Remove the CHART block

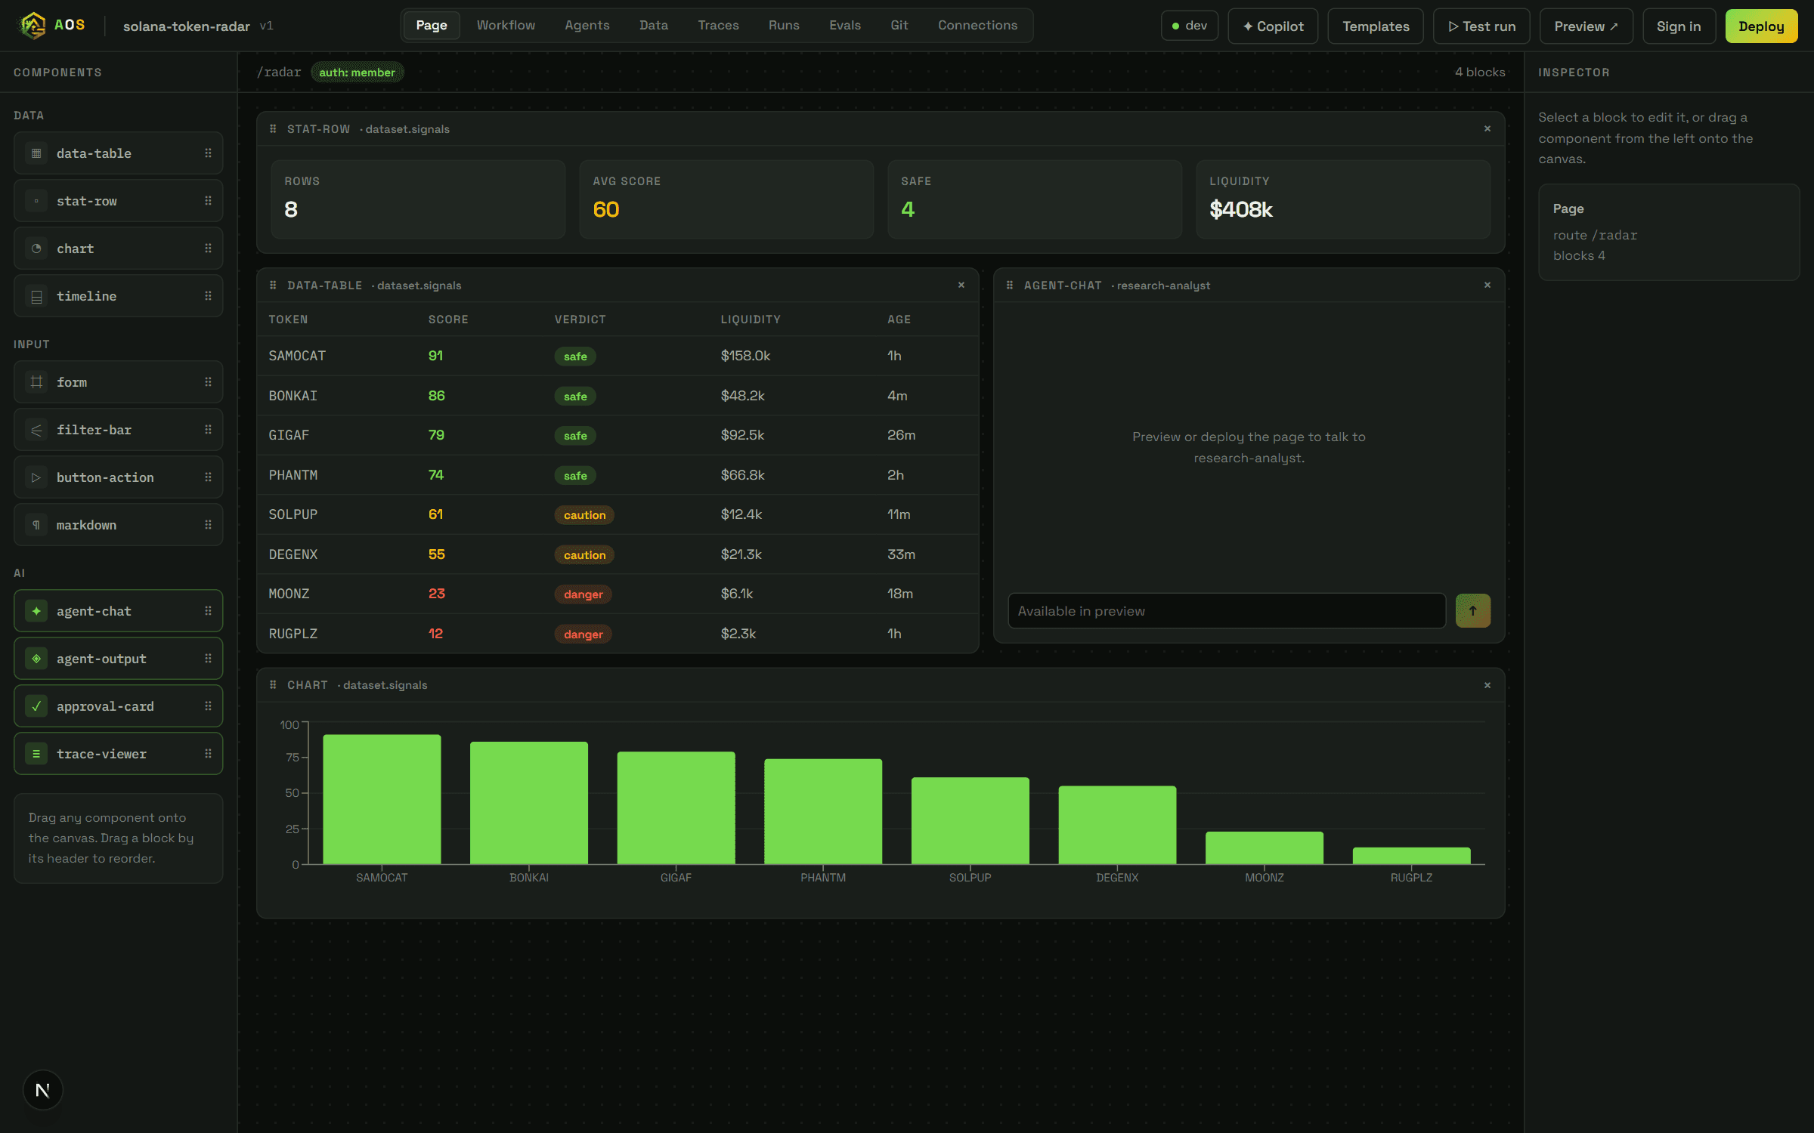[x=1487, y=685]
